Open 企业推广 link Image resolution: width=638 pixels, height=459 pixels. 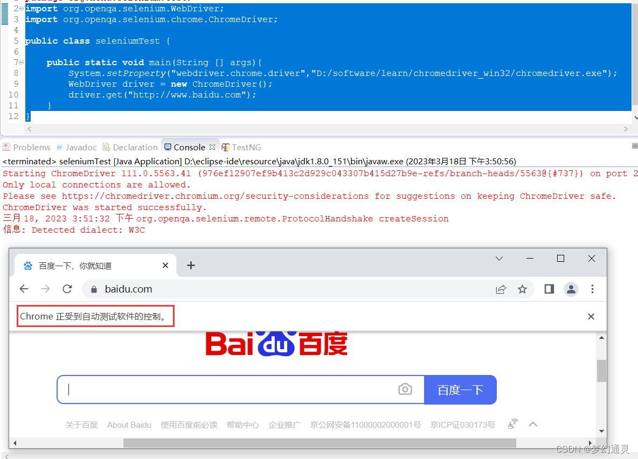point(285,425)
